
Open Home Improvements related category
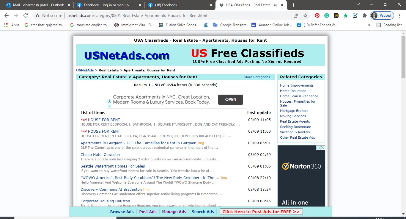click(297, 85)
